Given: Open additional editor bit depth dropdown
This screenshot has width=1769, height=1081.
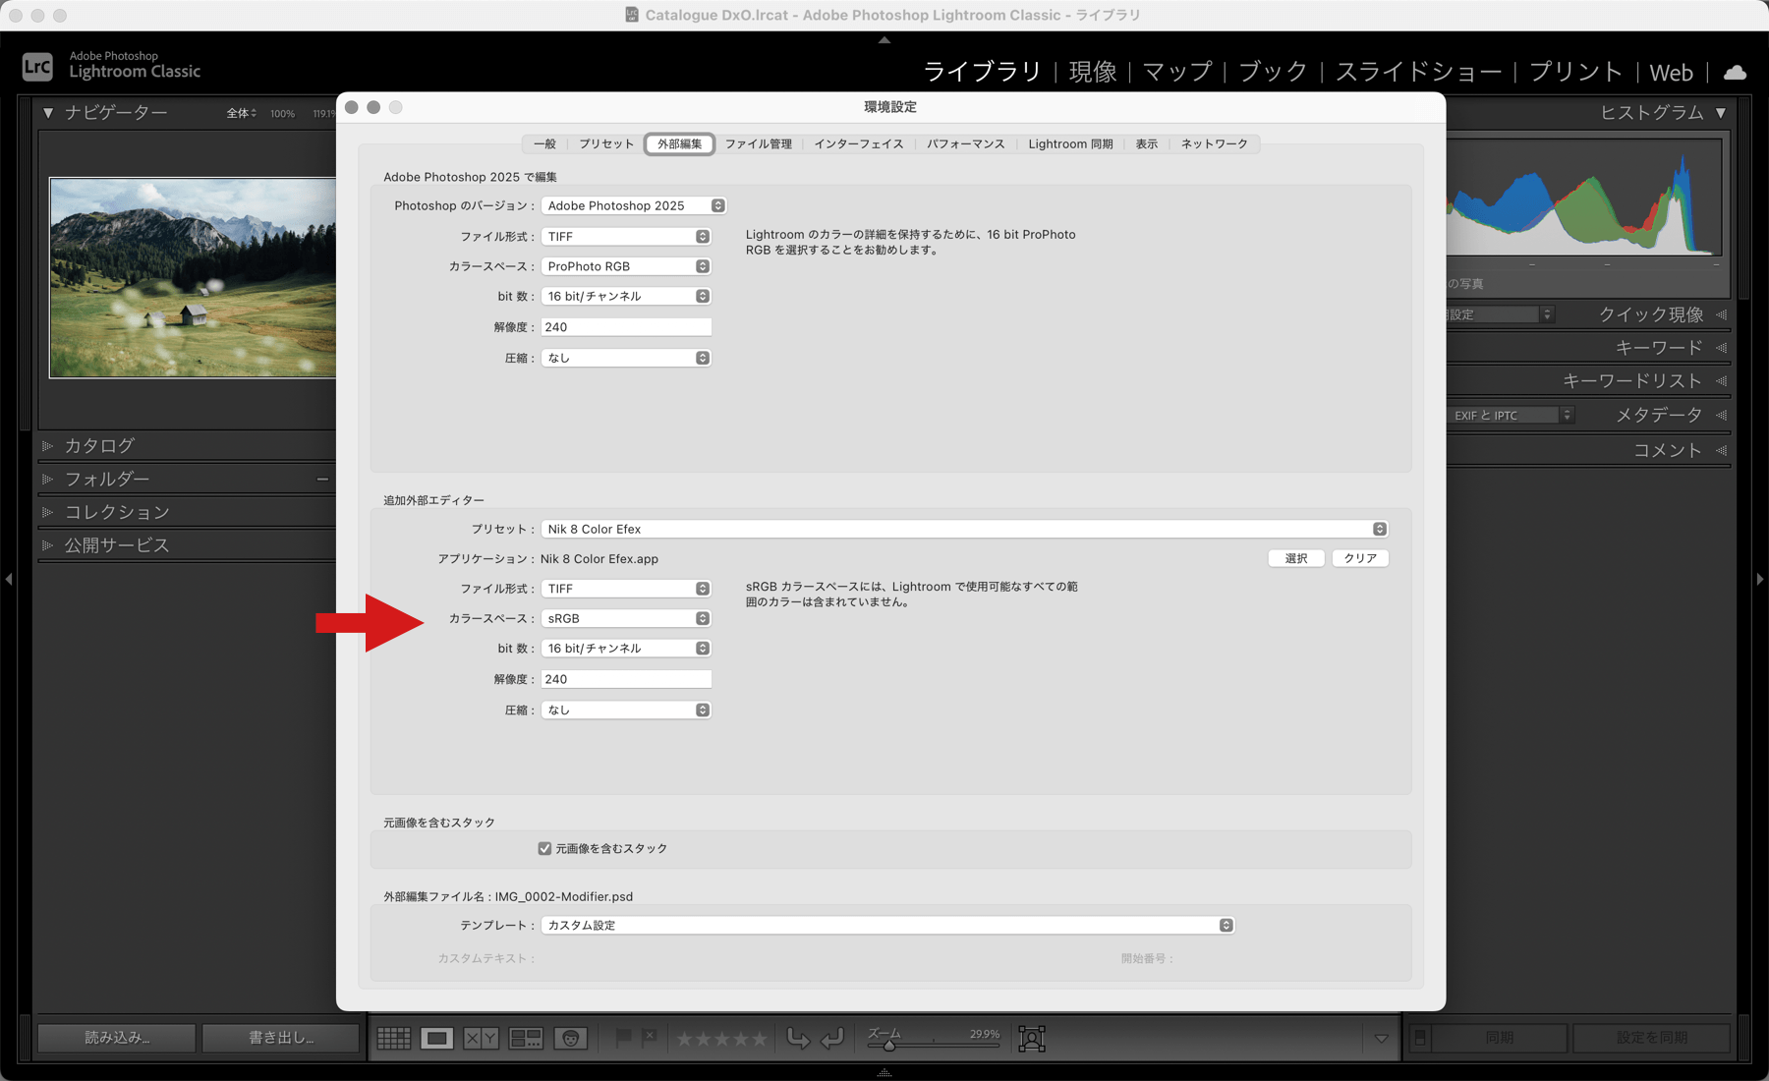Looking at the screenshot, I should [x=626, y=649].
